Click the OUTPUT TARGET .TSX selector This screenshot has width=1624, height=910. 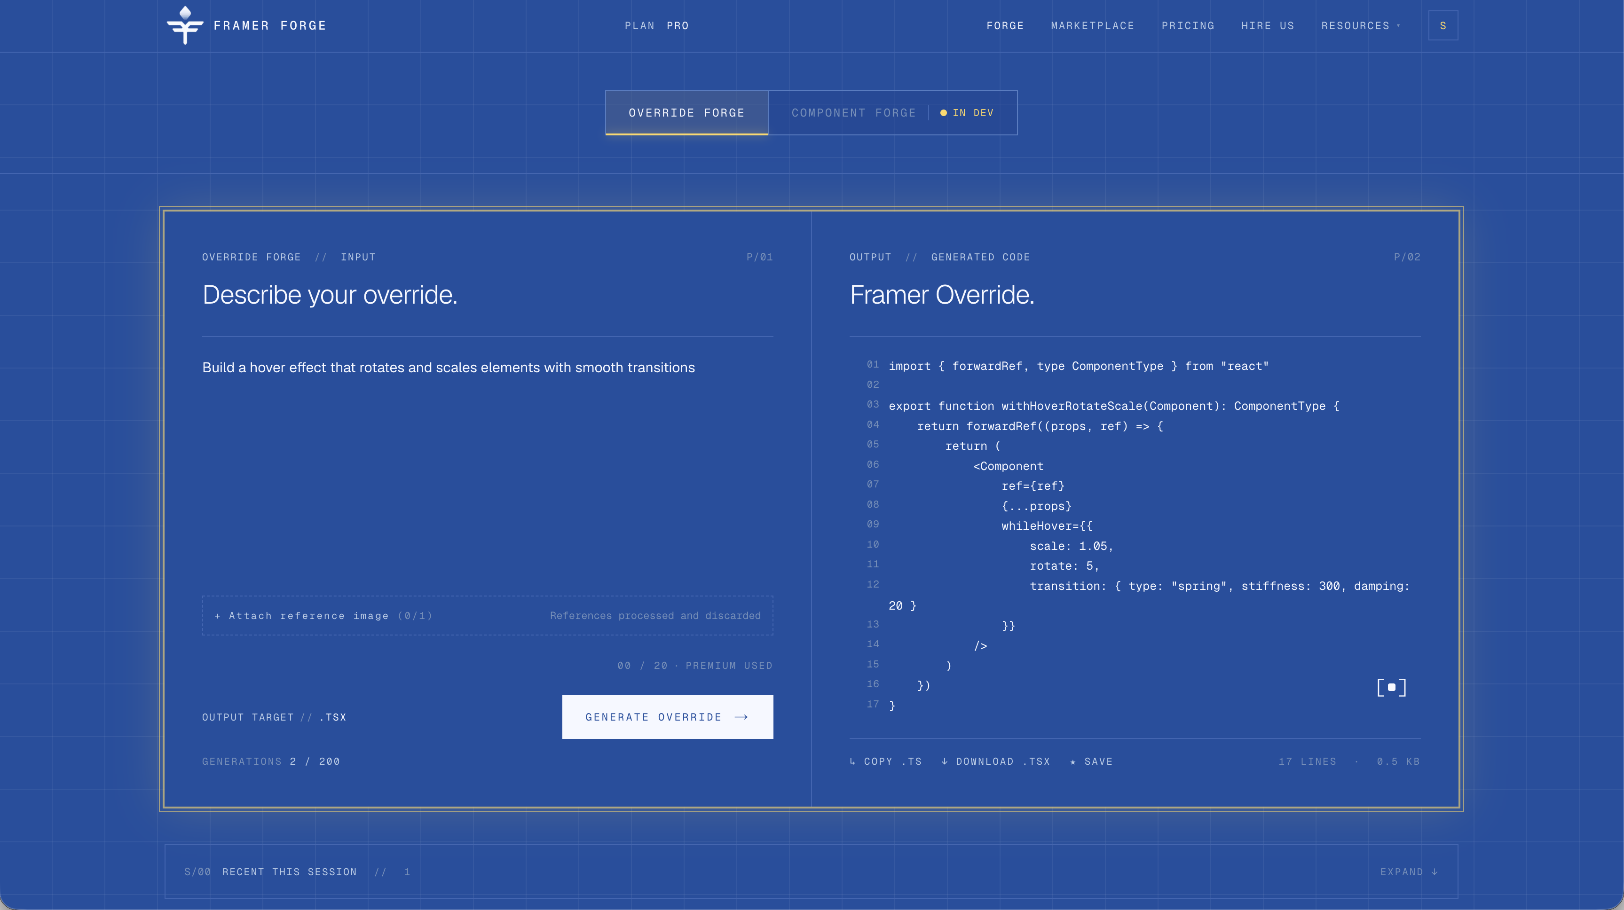(x=274, y=717)
